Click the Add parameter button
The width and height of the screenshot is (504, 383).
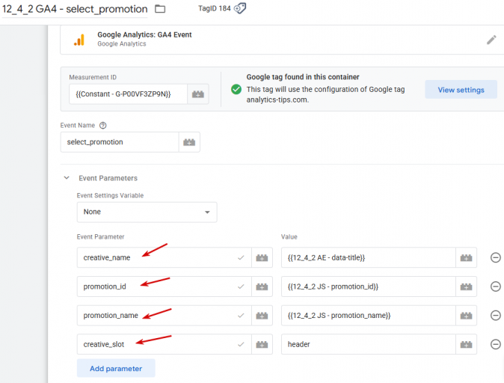(115, 368)
